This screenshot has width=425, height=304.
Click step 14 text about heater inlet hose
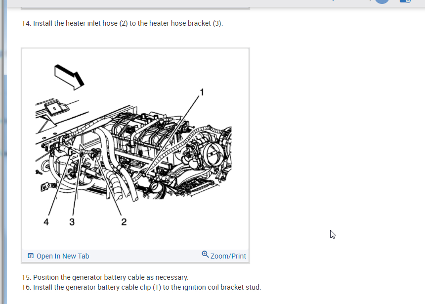[122, 23]
